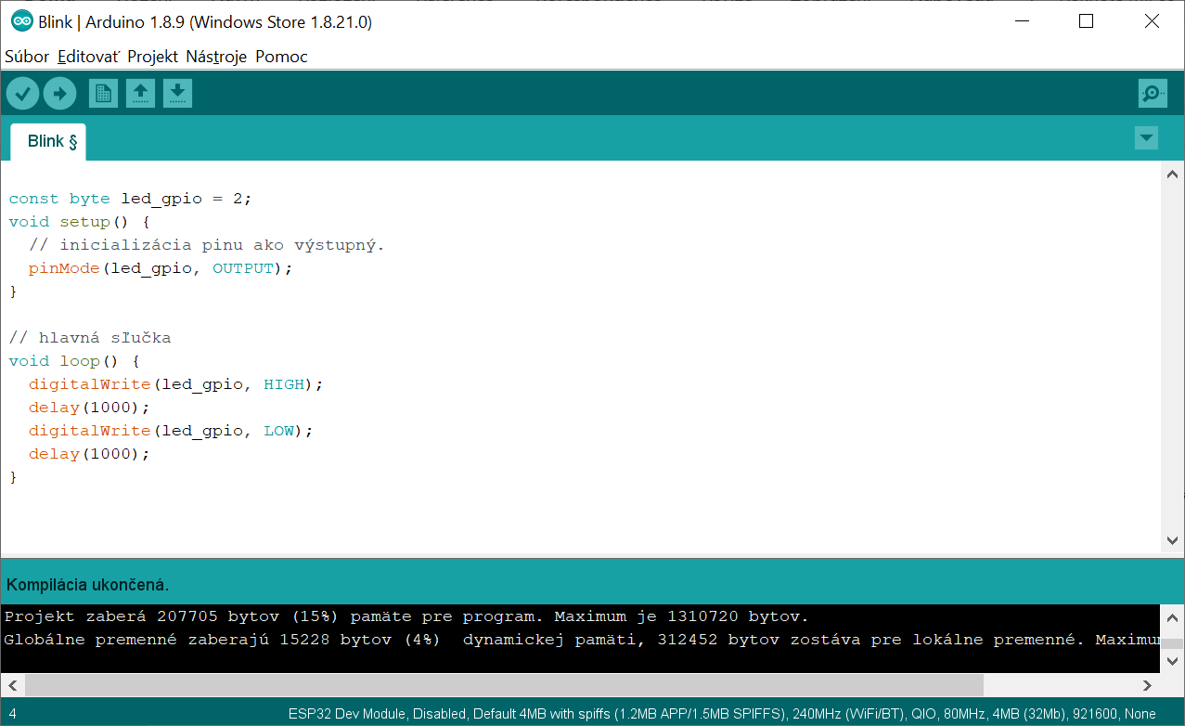This screenshot has width=1185, height=726.
Task: Click the Arduino logo in title bar
Action: tap(21, 21)
